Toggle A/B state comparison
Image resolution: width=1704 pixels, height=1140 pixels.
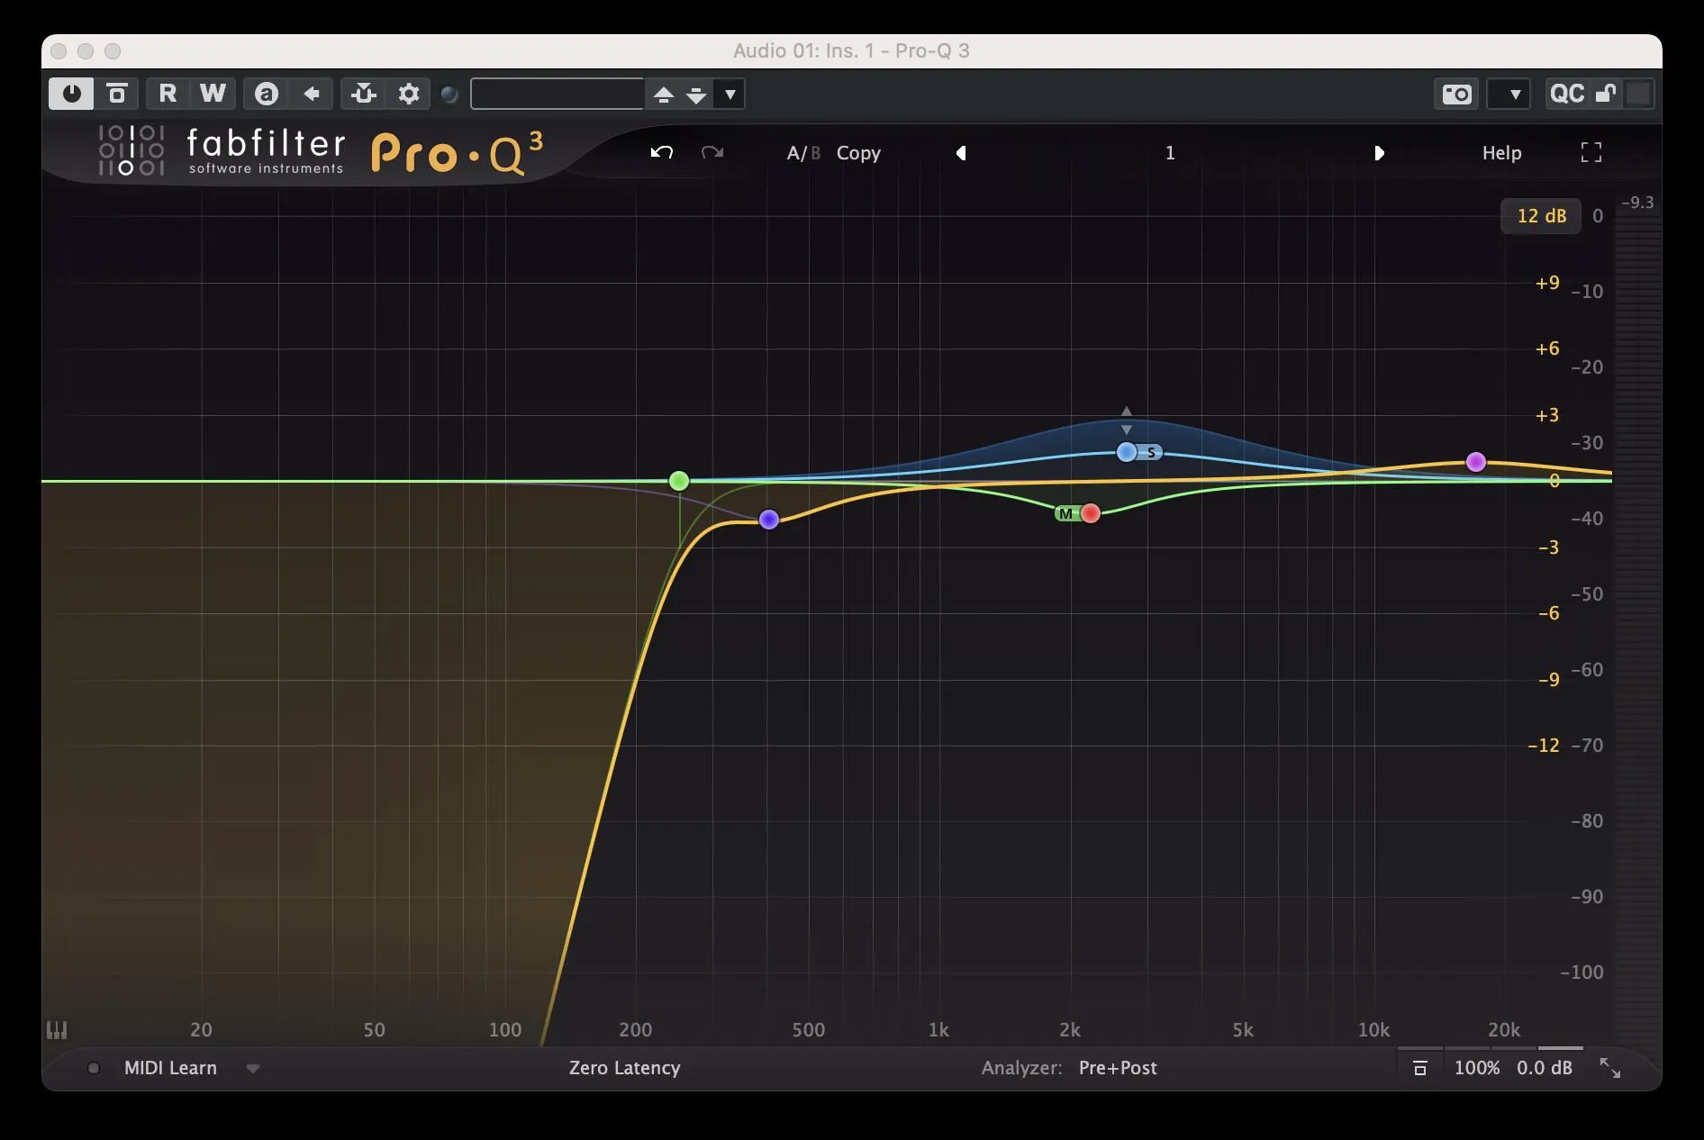802,153
